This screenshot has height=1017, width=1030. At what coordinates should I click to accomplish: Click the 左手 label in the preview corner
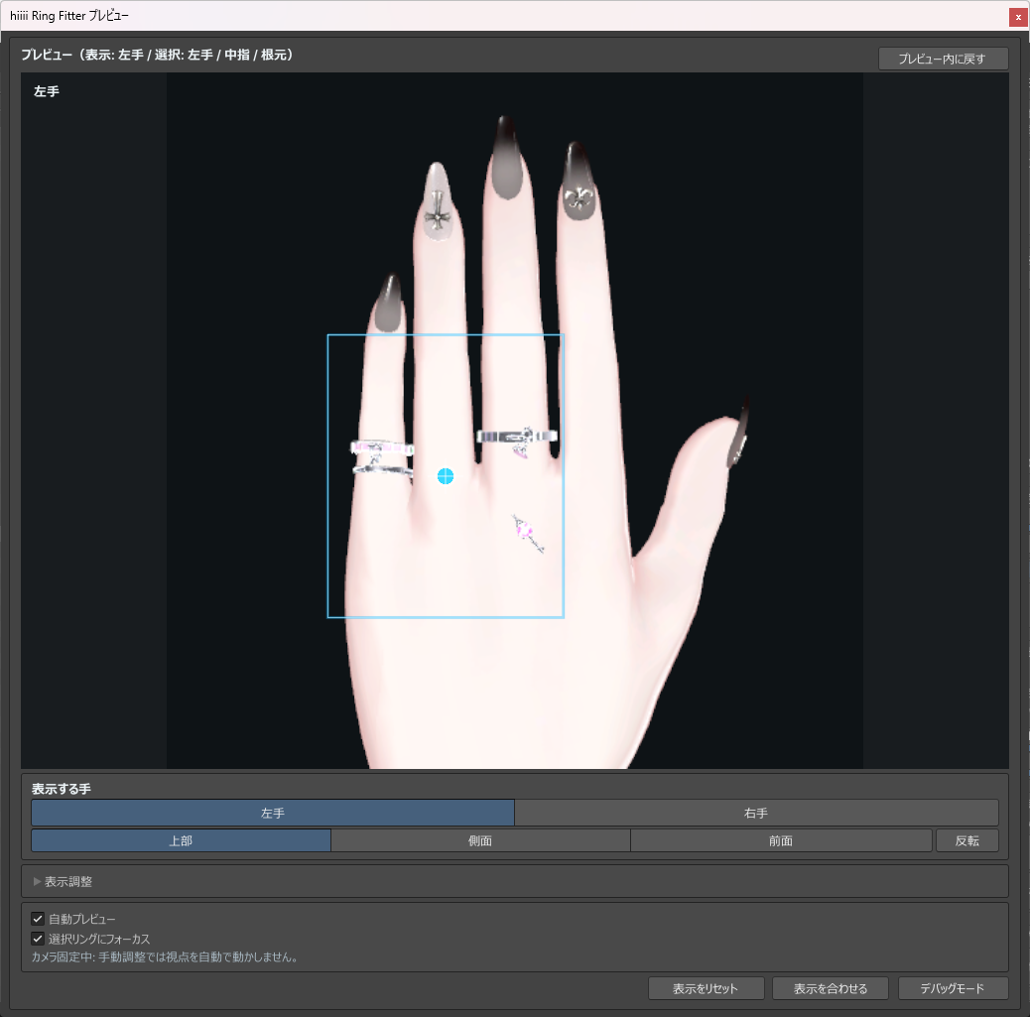[47, 91]
